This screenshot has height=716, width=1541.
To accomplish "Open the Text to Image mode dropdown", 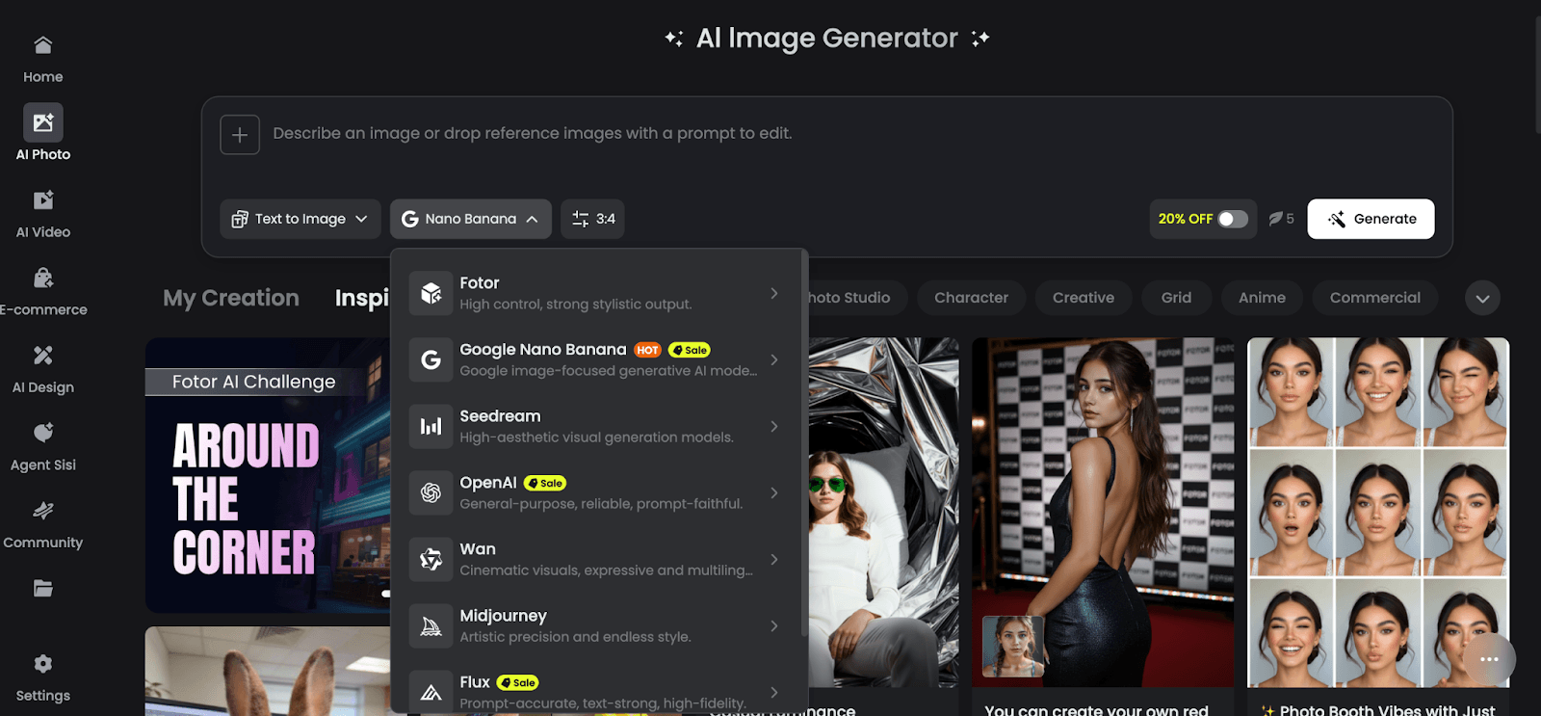I will 300,219.
